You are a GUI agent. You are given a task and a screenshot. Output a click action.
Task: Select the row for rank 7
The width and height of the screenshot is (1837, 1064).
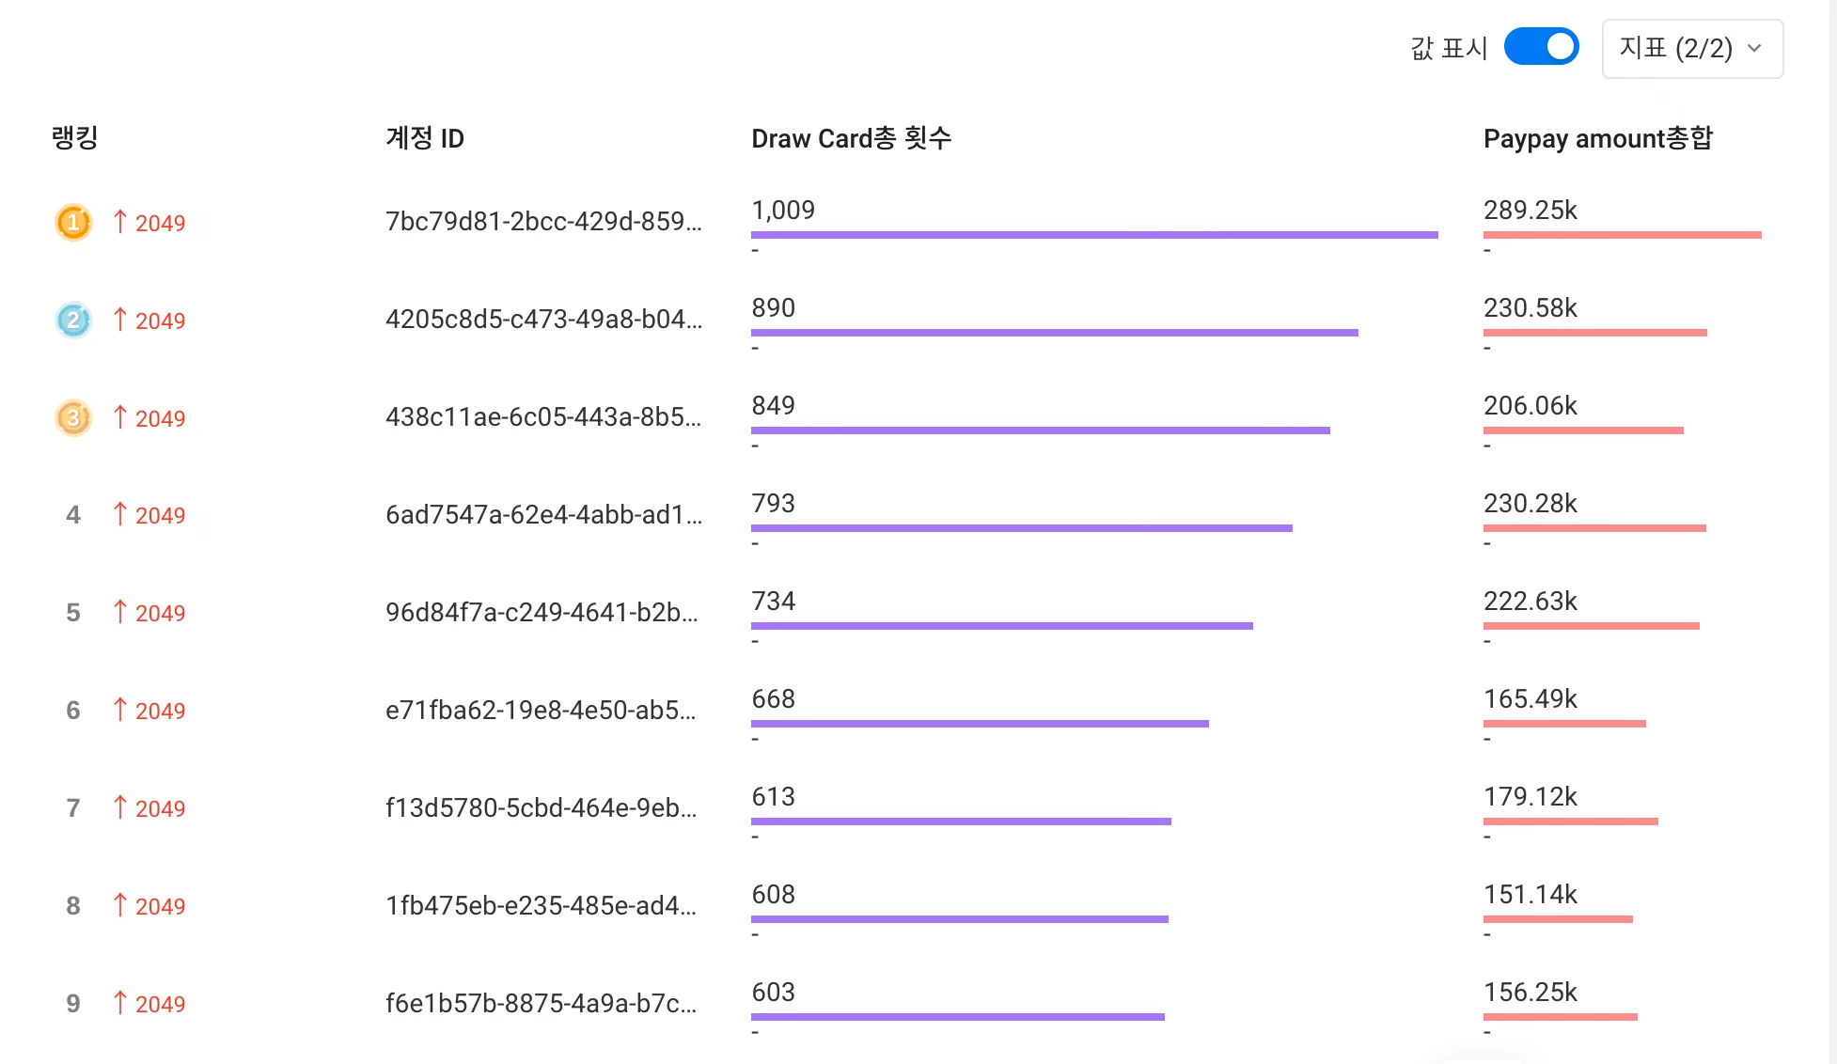click(846, 807)
